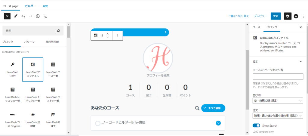This screenshot has width=308, height=136.
Task: Redo the change arrow
Action: click(x=30, y=16)
